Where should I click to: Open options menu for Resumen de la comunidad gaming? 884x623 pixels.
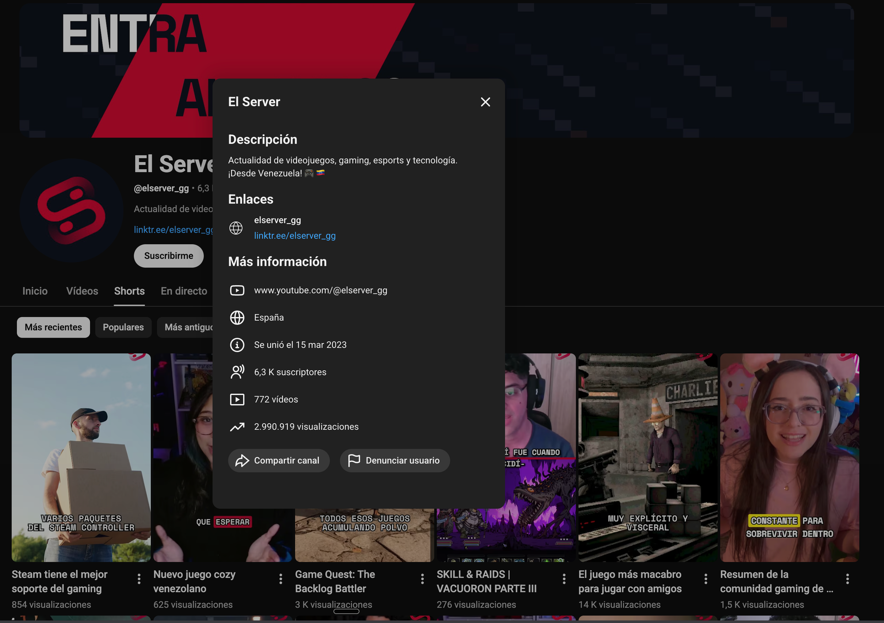pos(847,579)
